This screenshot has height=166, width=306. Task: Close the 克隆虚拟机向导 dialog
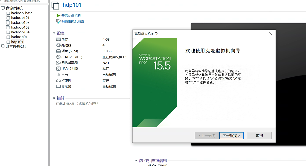pos(271,34)
